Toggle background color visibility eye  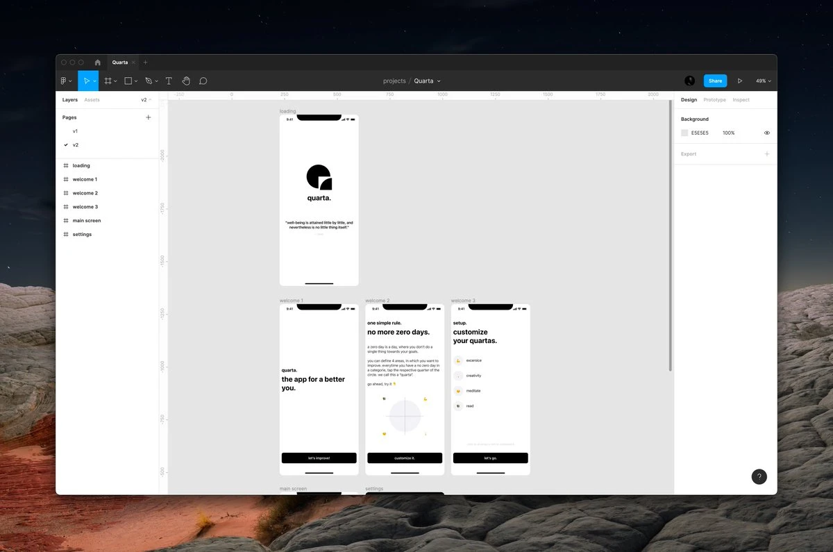point(767,133)
